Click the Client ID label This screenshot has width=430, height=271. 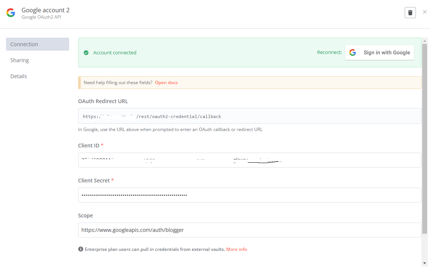click(89, 146)
